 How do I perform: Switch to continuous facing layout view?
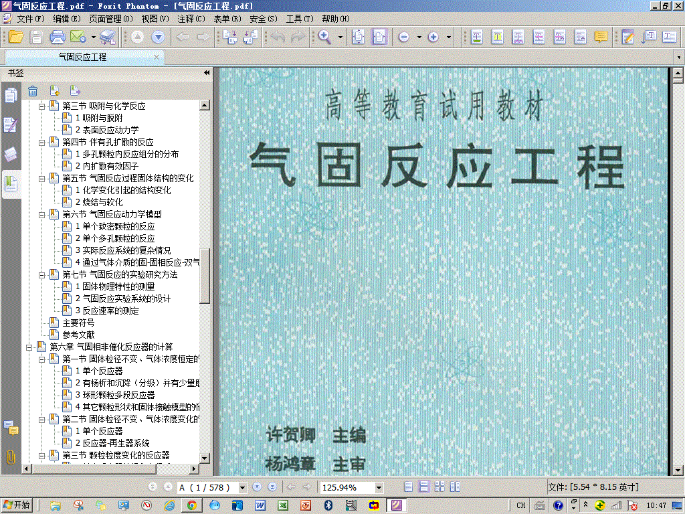click(x=439, y=487)
